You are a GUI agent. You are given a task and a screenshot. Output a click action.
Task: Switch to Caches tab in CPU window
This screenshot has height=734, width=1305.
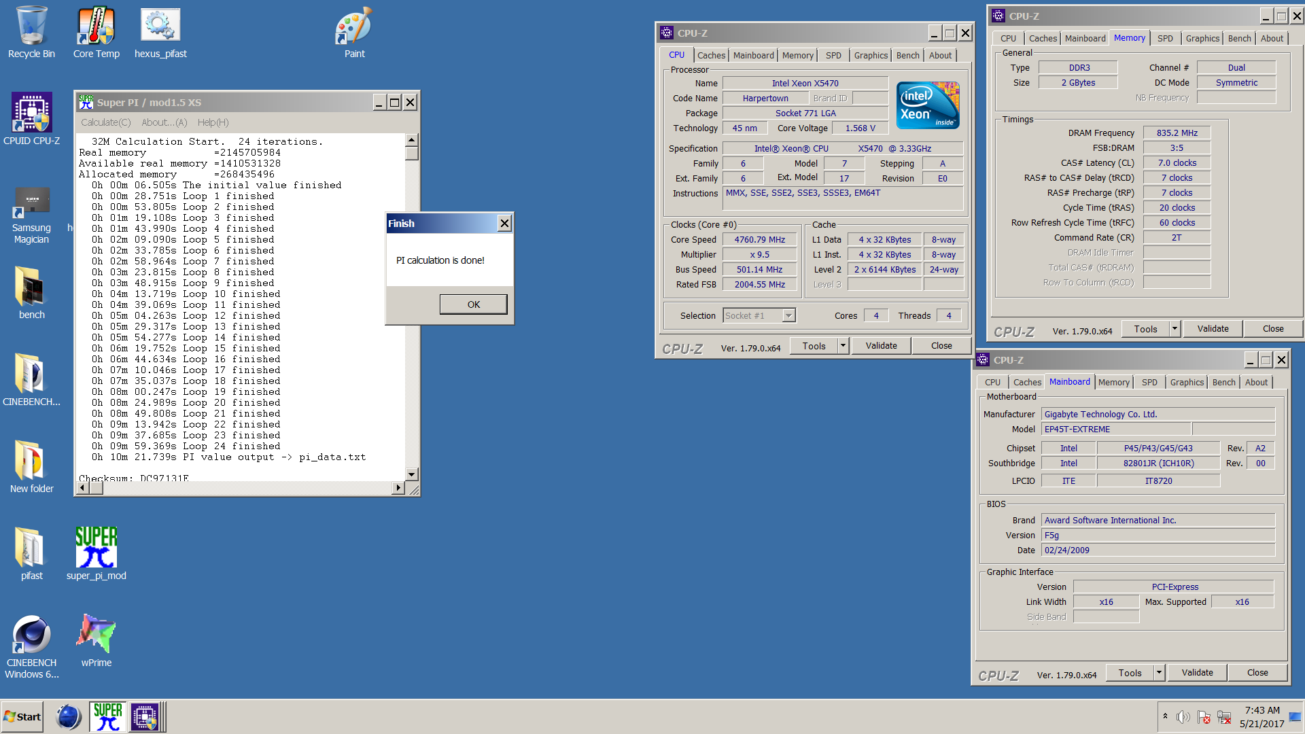coord(711,55)
